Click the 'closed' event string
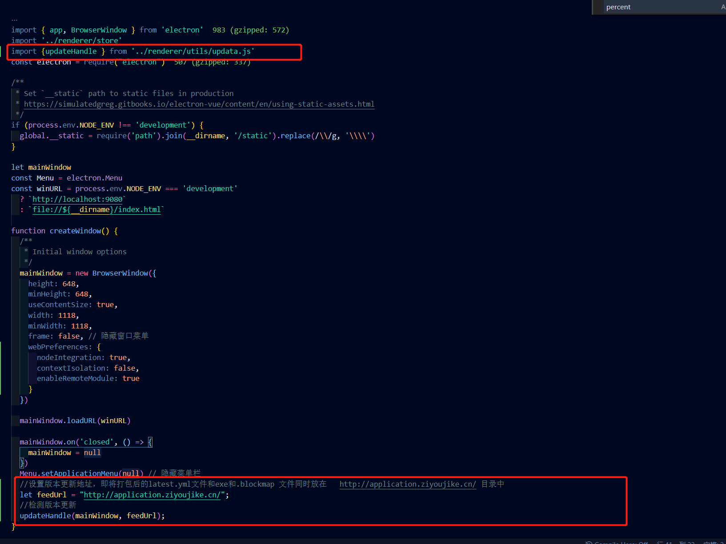726x544 pixels. point(96,442)
